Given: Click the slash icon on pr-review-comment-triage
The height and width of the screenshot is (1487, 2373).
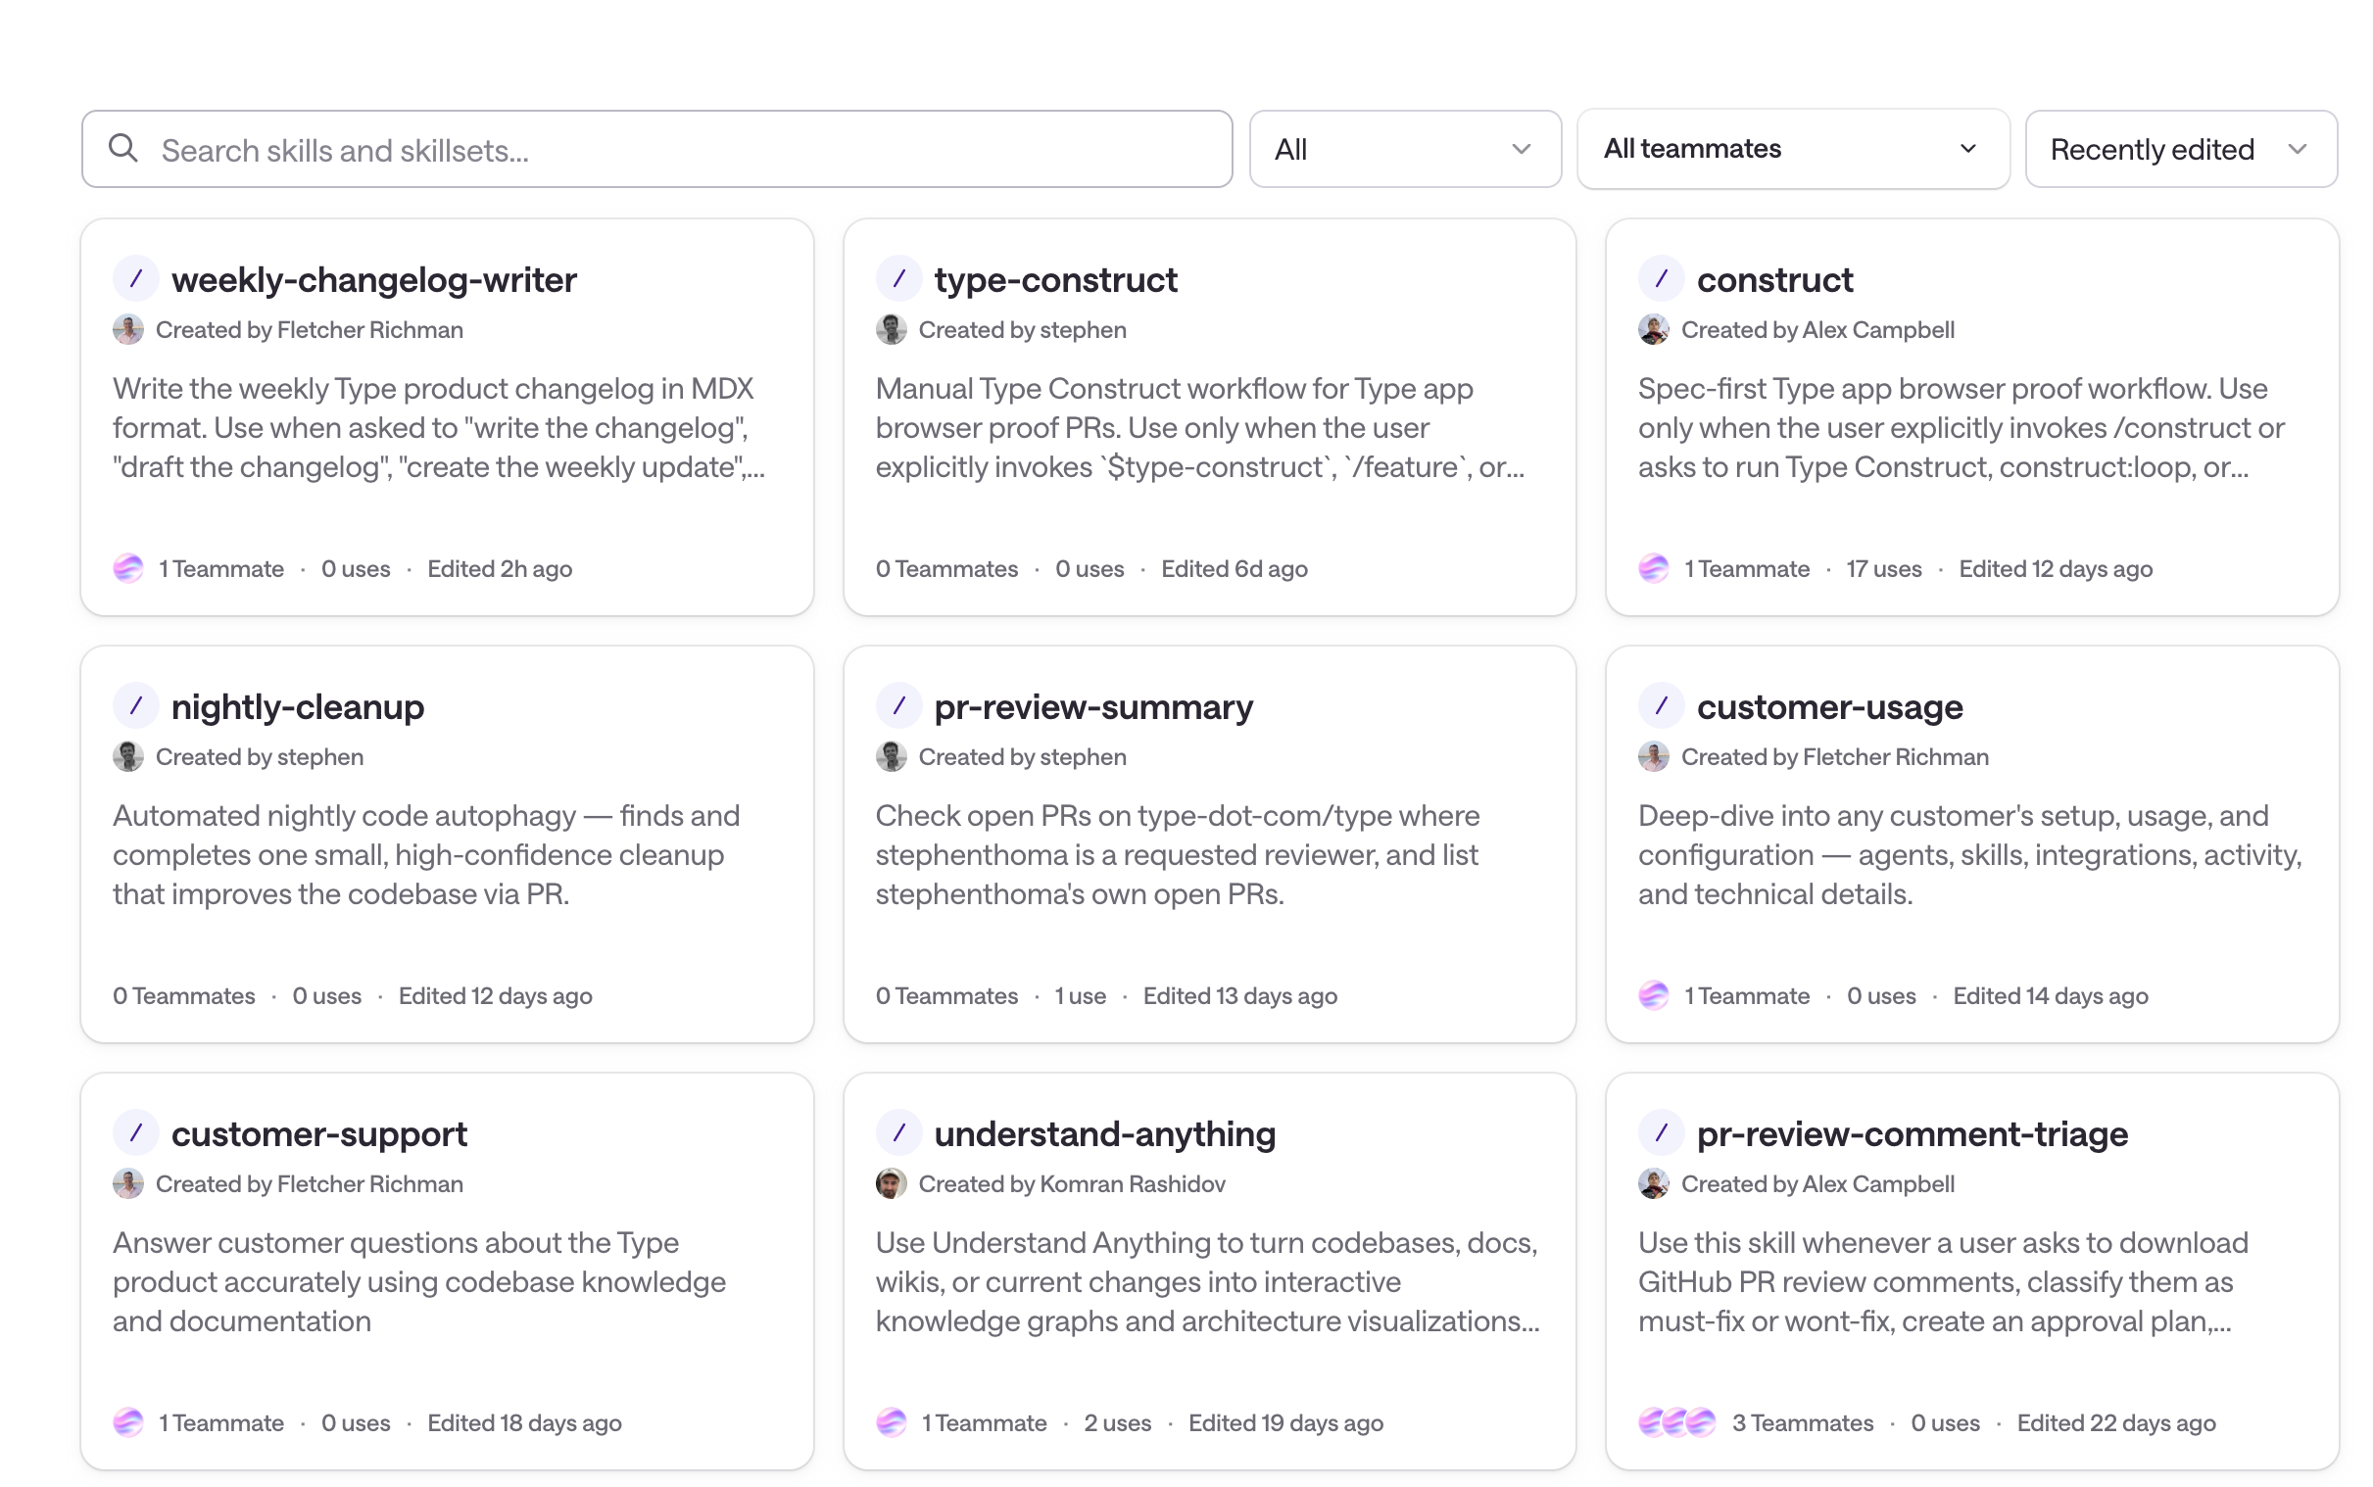Looking at the screenshot, I should coord(1660,1133).
